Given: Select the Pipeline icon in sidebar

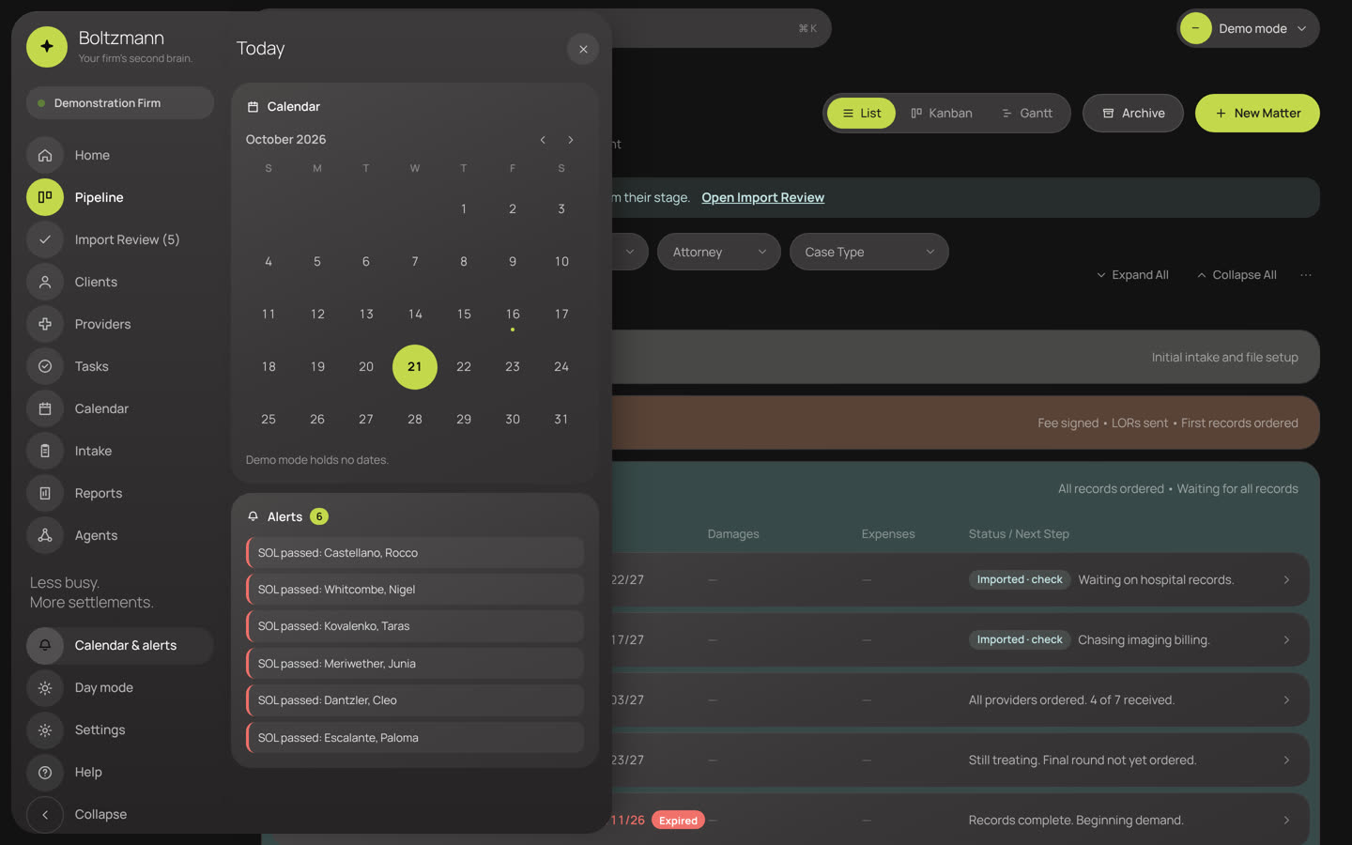Looking at the screenshot, I should 45,197.
